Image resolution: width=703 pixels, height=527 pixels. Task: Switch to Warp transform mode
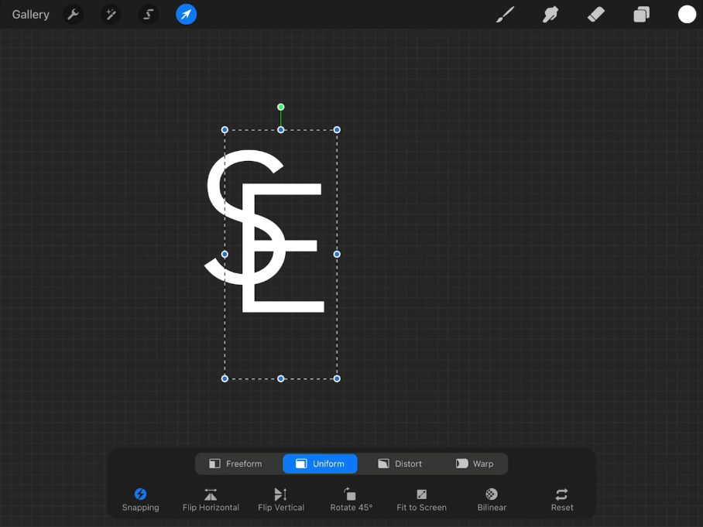[x=475, y=464]
